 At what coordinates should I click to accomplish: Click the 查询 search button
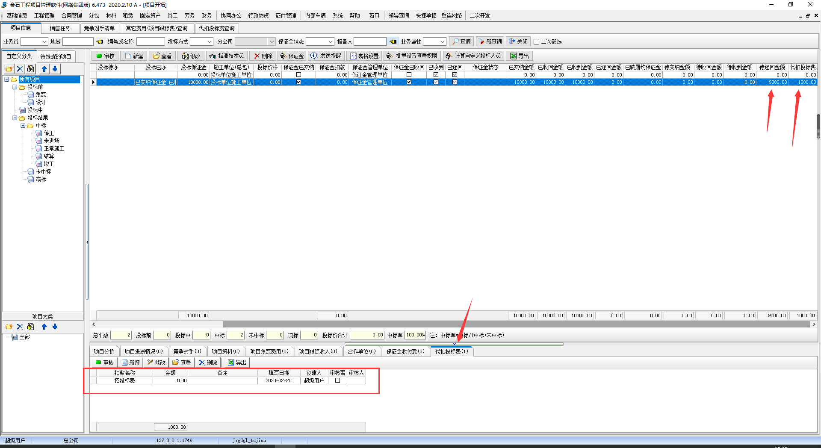point(461,41)
